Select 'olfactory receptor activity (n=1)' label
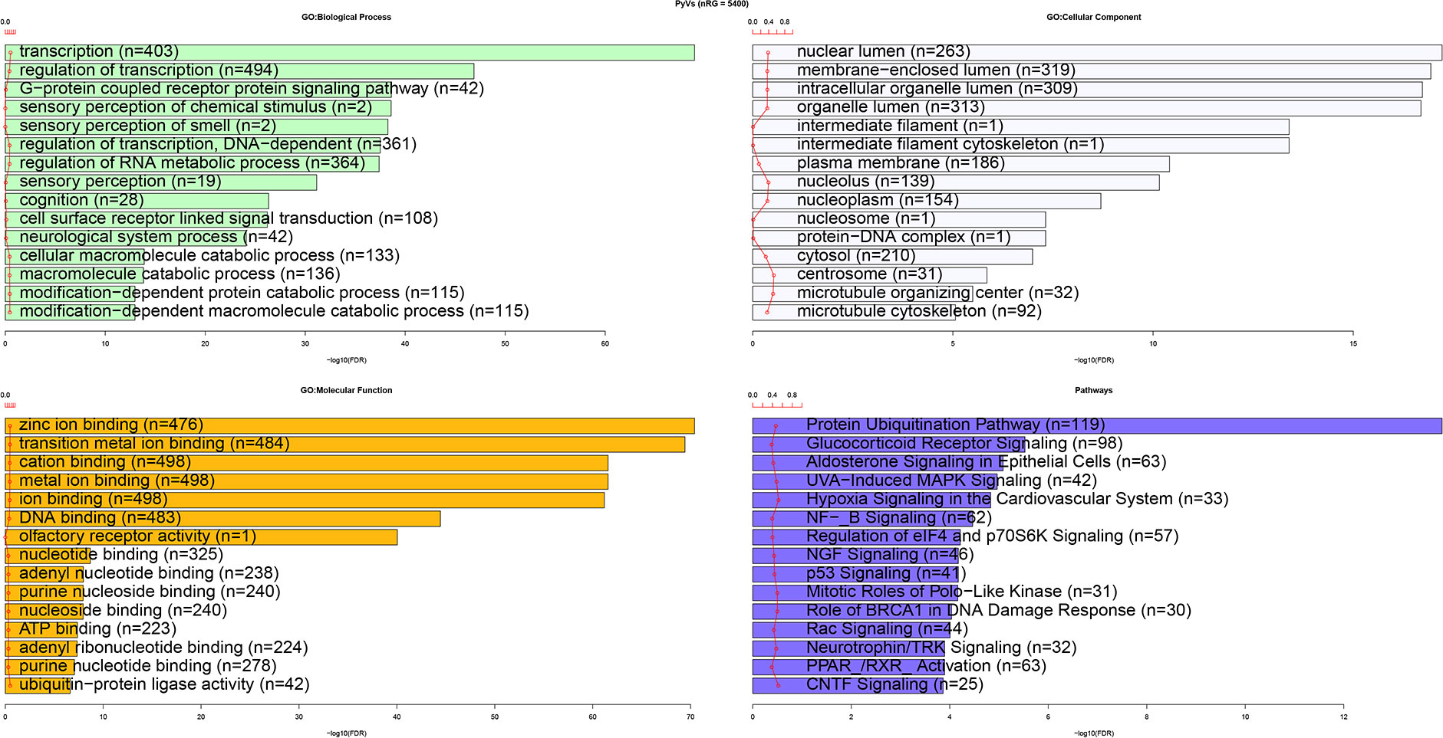The height and width of the screenshot is (738, 1443). (137, 536)
